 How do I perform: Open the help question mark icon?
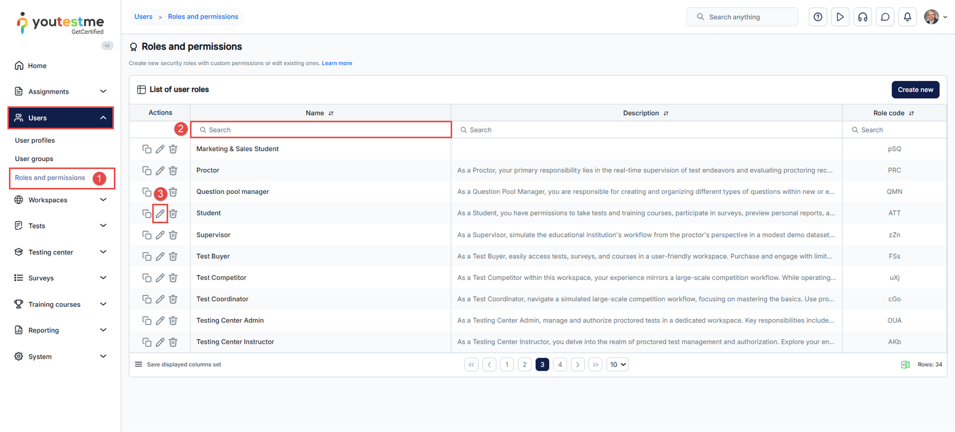coord(818,17)
